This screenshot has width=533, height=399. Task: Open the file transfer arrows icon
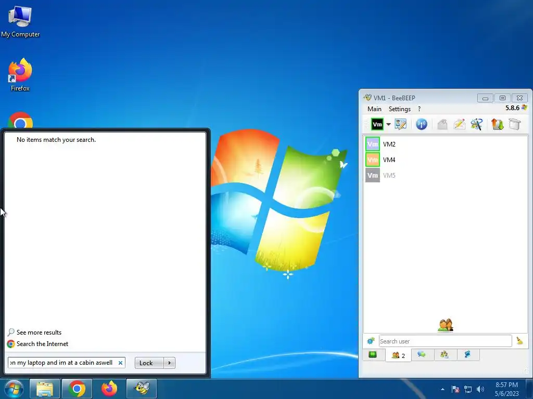click(x=497, y=124)
